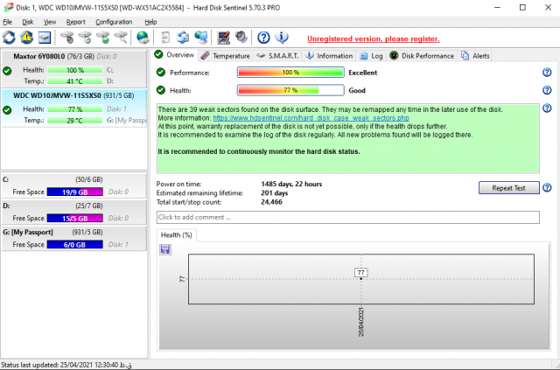Click help icon on the Performance row
This screenshot has height=370, width=560.
(x=547, y=73)
